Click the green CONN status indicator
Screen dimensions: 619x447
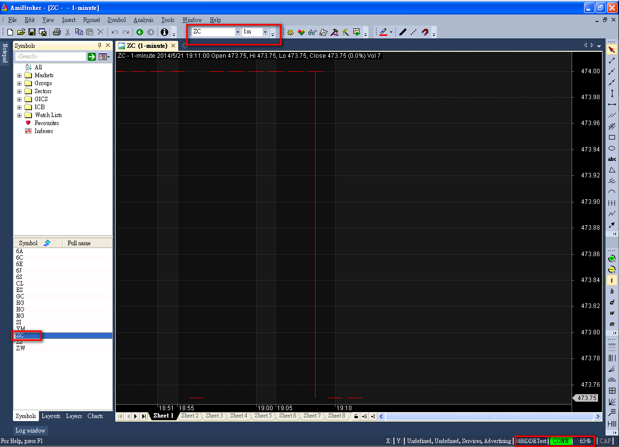click(x=561, y=441)
